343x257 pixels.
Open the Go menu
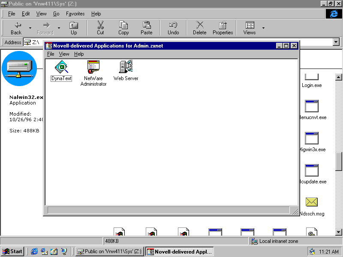tap(56, 14)
